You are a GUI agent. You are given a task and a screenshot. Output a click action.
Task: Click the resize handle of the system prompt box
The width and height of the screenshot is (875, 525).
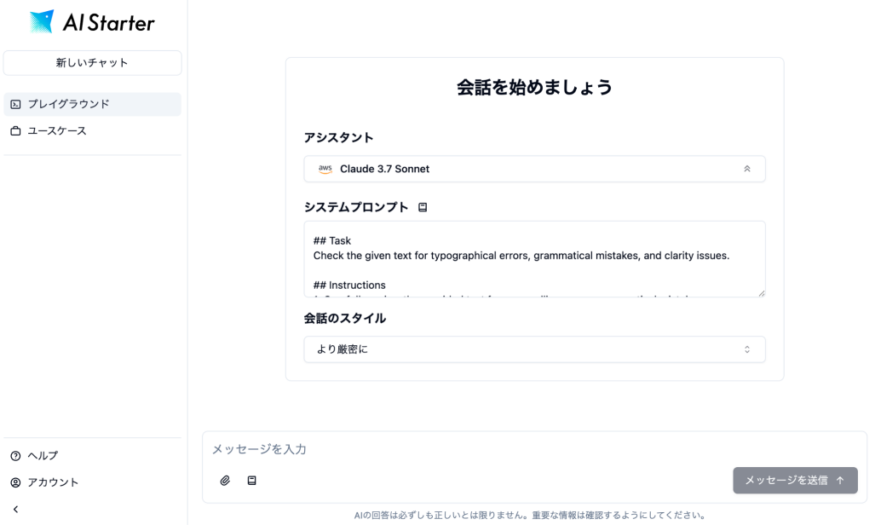(761, 292)
